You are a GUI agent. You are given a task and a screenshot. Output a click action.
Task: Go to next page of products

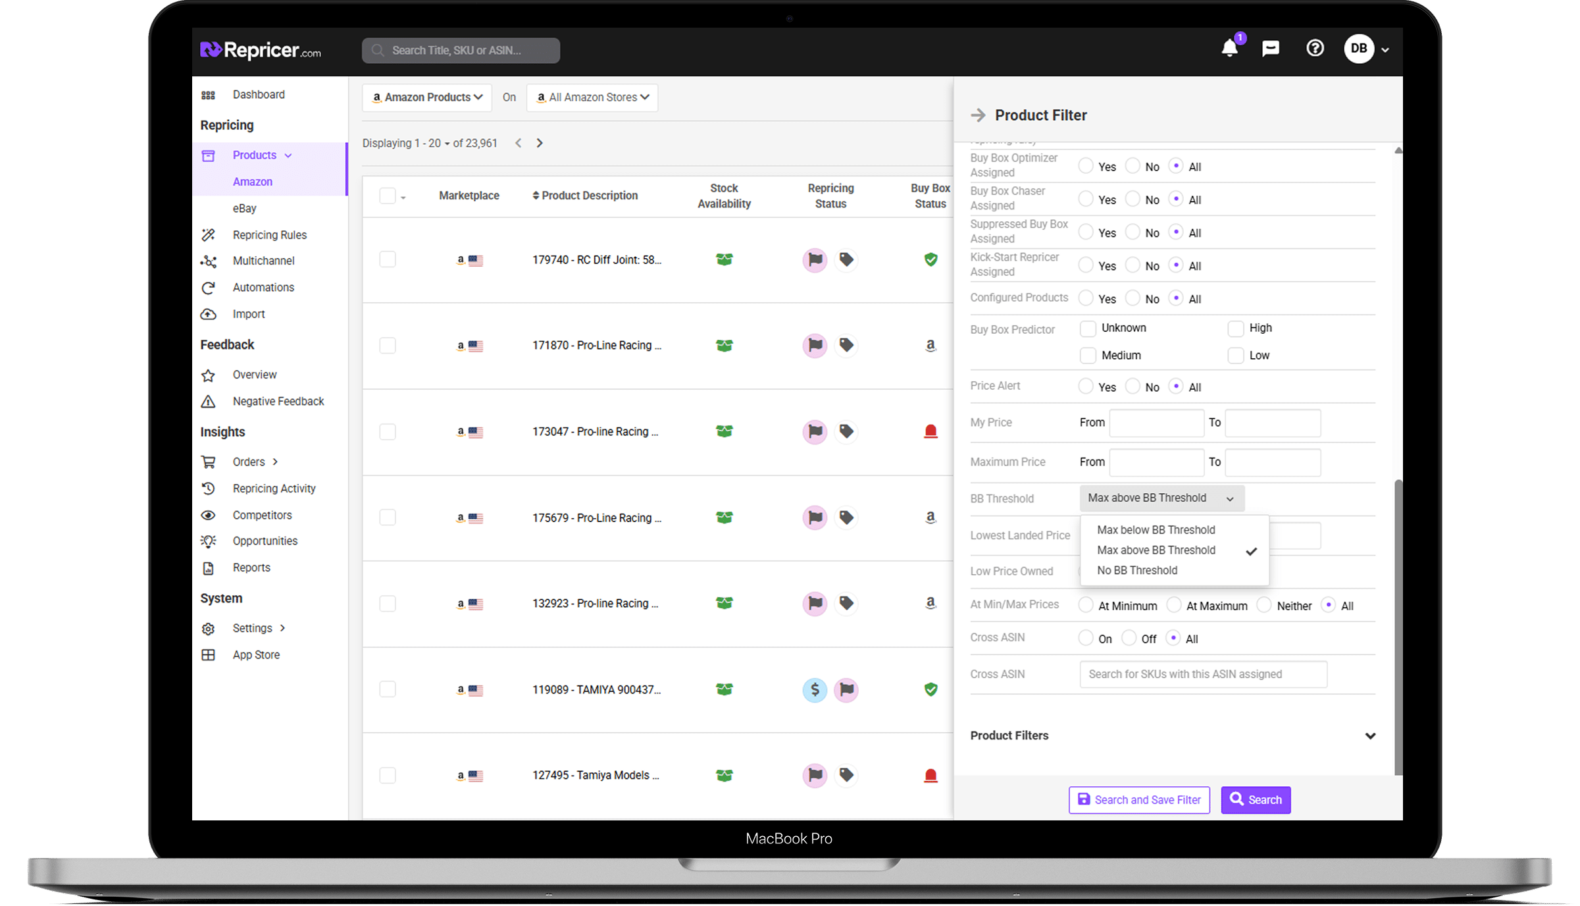point(540,143)
